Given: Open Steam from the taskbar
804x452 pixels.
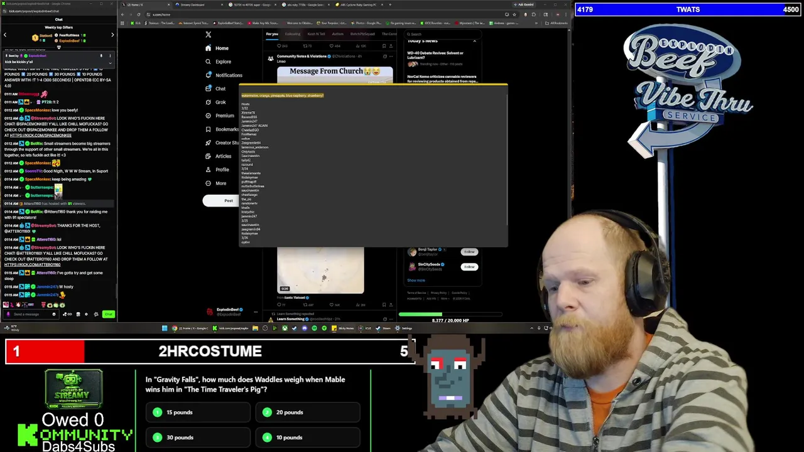Looking at the screenshot, I should click(383, 328).
